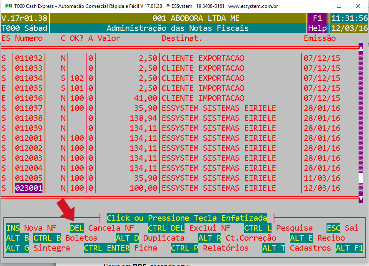
Task: Open Sintegra with ALT G key
Action: (x=17, y=248)
